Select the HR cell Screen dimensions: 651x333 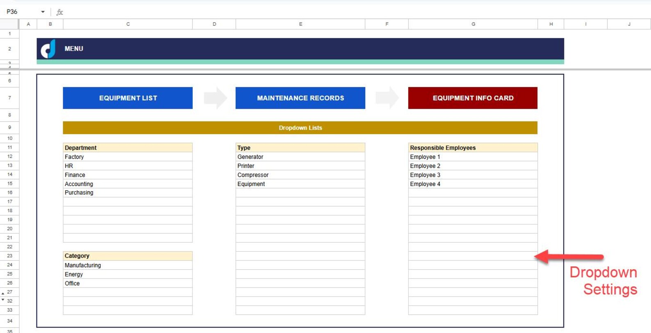point(128,166)
